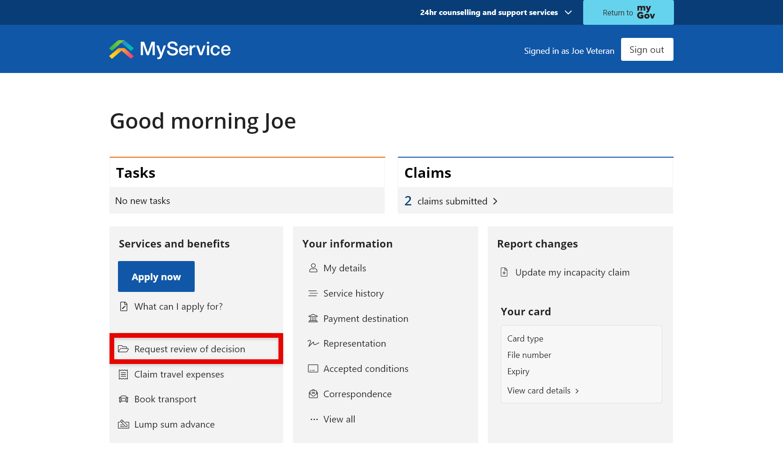The image size is (783, 458).
Task: Select the Service history list icon
Action: click(x=313, y=293)
